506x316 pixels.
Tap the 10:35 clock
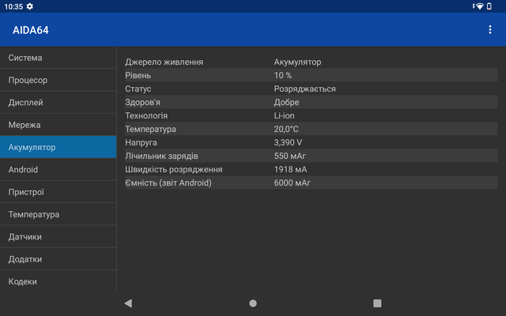click(13, 6)
